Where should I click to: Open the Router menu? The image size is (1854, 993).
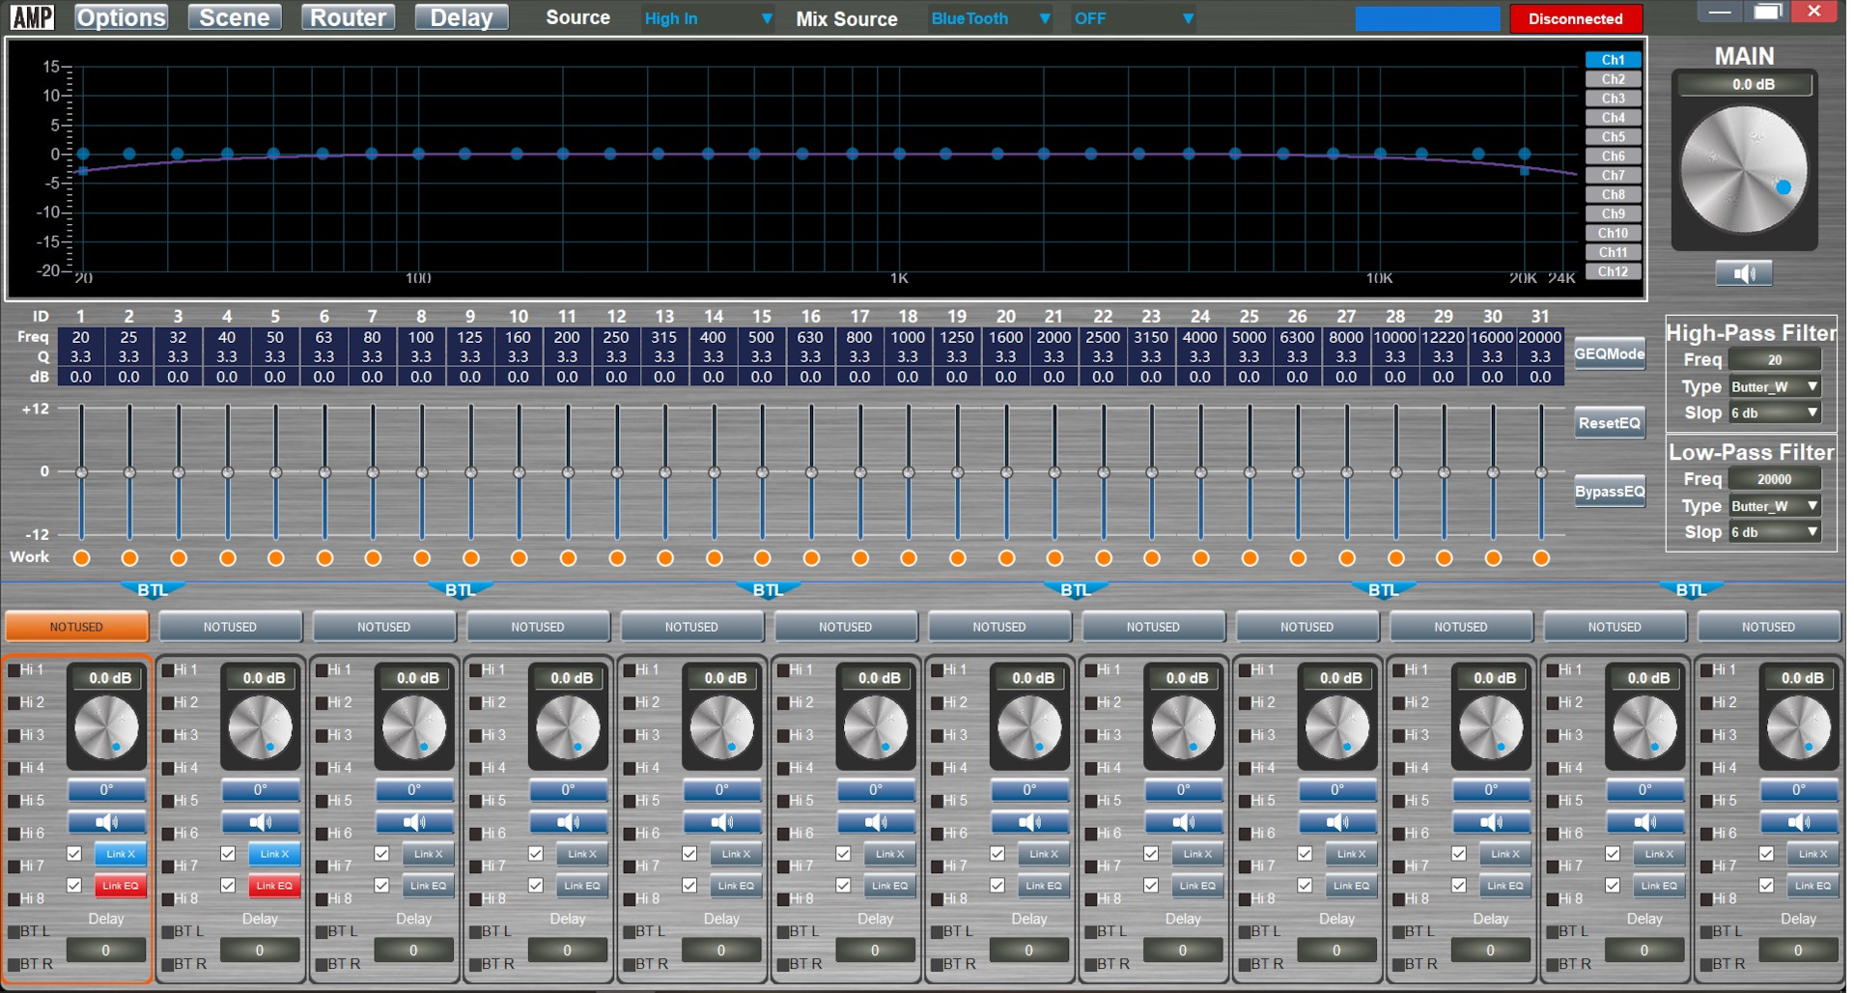pyautogui.click(x=348, y=17)
